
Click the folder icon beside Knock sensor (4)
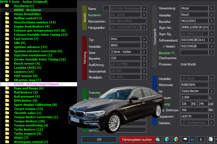coord(7,63)
